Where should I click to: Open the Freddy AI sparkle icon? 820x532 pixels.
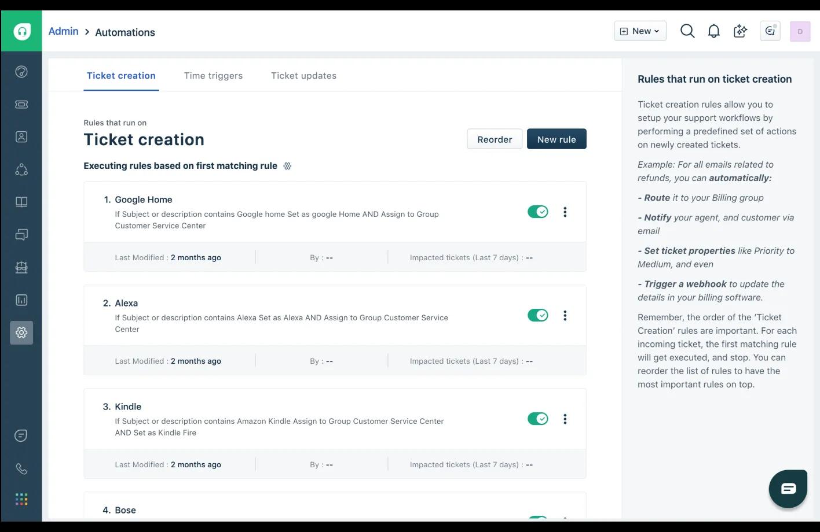740,31
